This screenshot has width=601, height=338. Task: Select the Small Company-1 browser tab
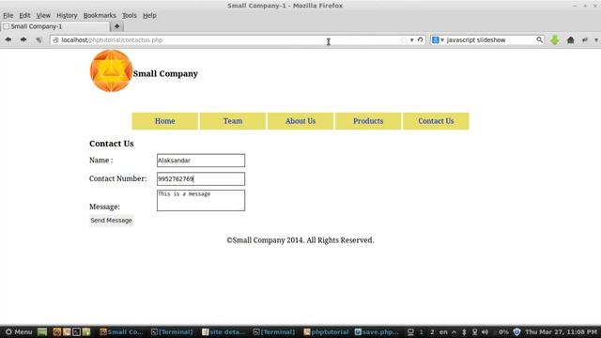point(55,26)
